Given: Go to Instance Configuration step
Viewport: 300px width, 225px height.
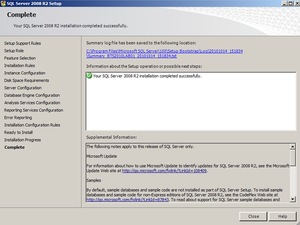Looking at the screenshot, I should pos(25,73).
